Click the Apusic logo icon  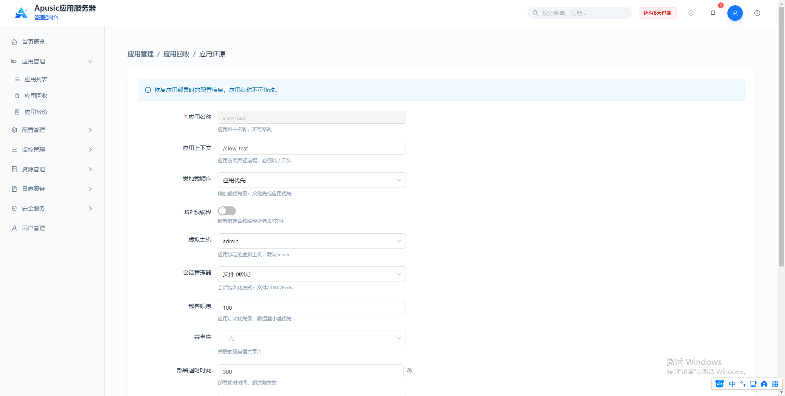tap(21, 13)
